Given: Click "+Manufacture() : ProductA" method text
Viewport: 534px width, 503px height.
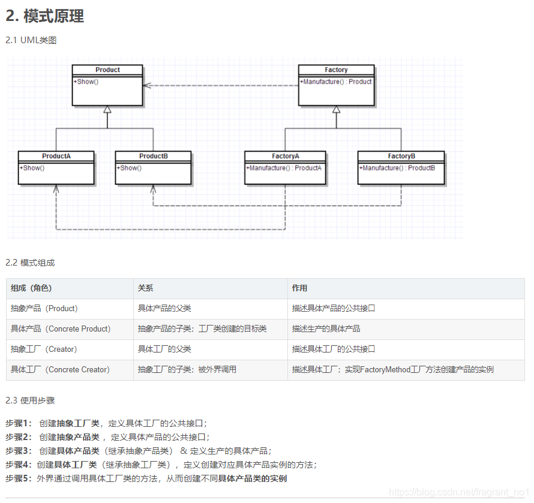Looking at the screenshot, I should click(x=284, y=168).
